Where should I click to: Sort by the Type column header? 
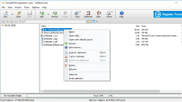[144, 26]
